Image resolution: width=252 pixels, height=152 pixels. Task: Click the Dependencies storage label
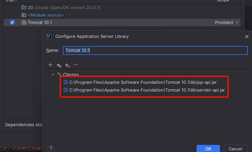tap(23, 125)
